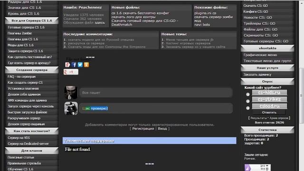Go to 'Плагины Zombie'

tap(19, 33)
